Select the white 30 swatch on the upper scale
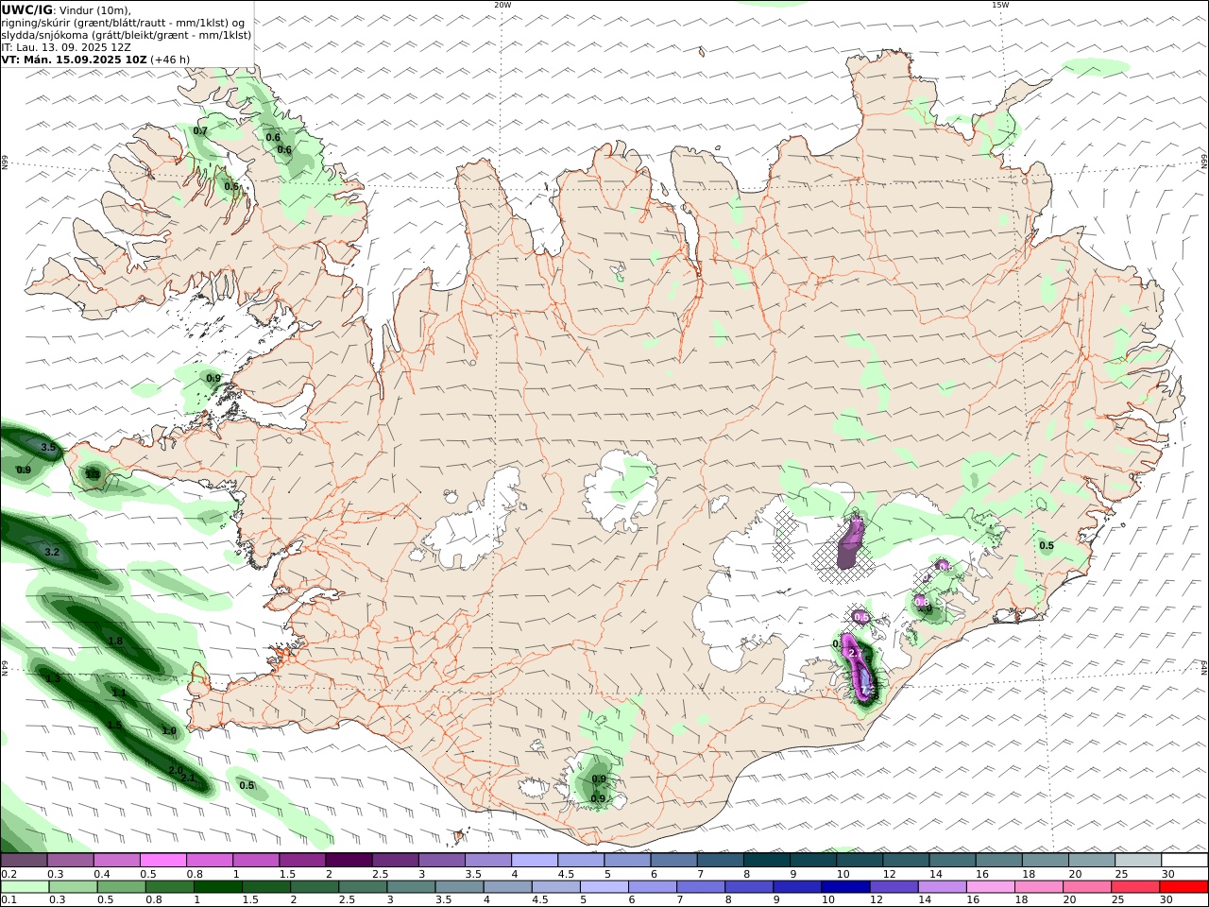The height and width of the screenshot is (907, 1209). (1184, 860)
